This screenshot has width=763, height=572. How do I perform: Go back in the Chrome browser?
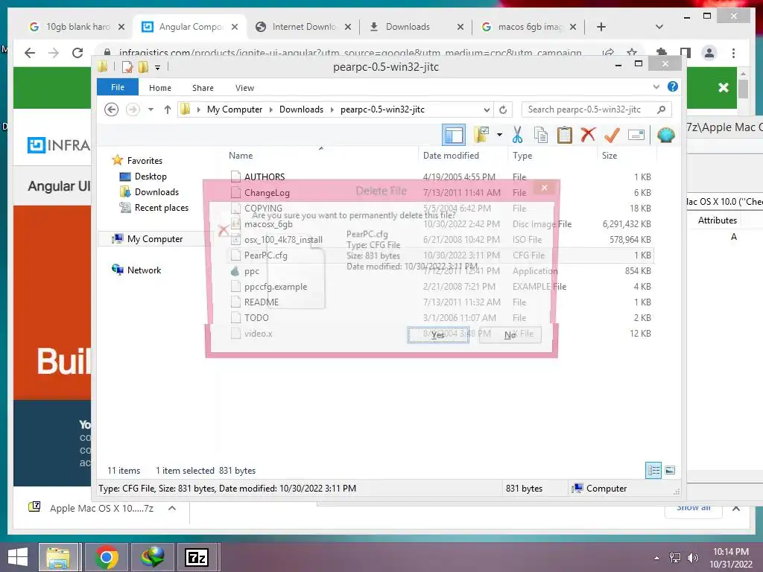click(30, 53)
